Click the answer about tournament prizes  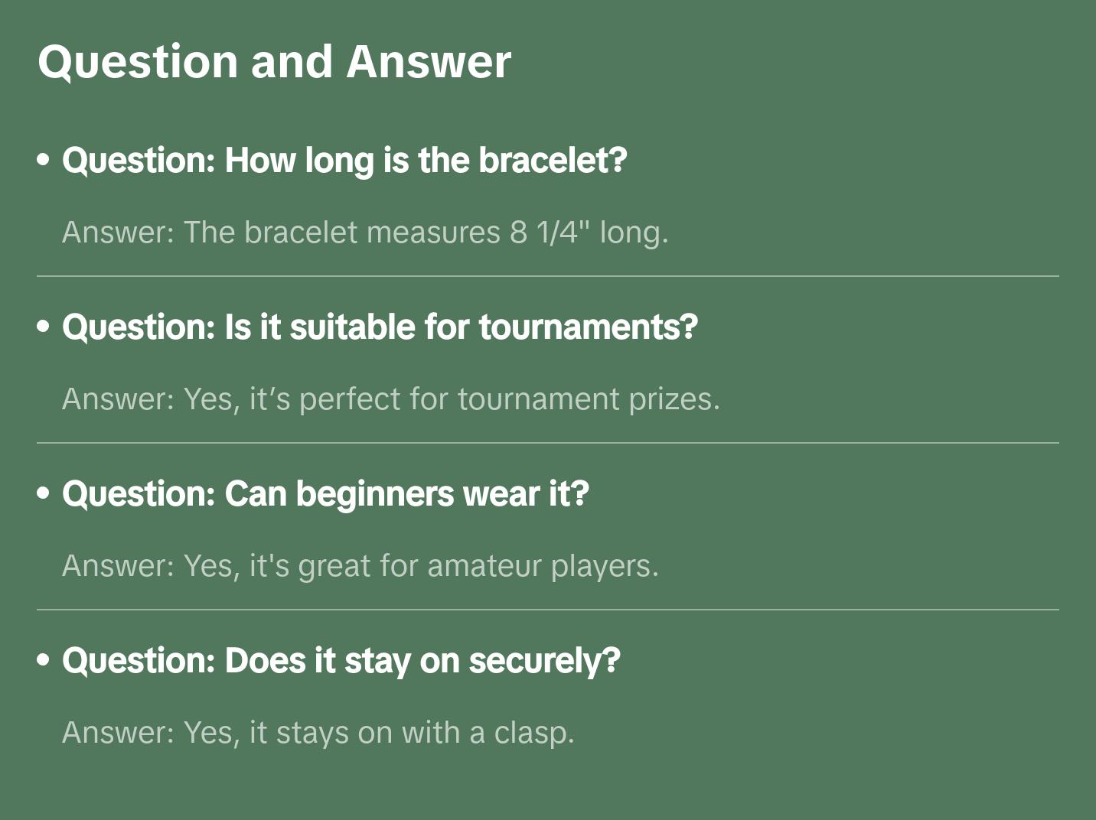[x=391, y=399]
